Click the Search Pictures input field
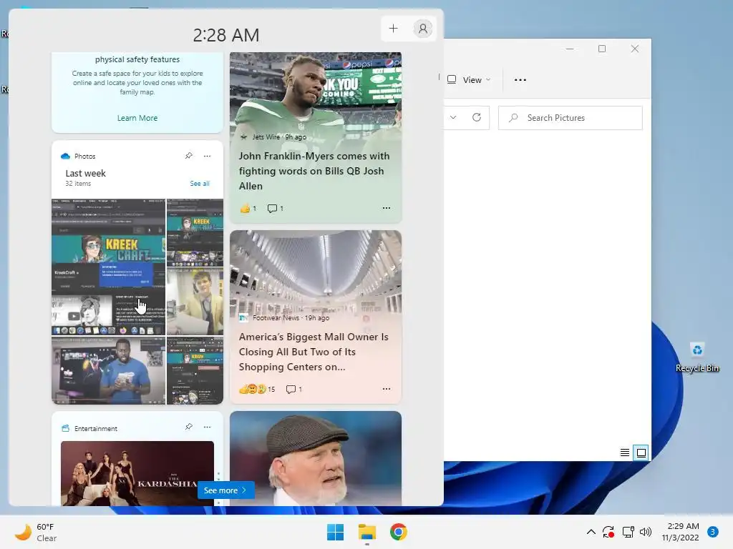This screenshot has height=549, width=733. pyautogui.click(x=571, y=118)
